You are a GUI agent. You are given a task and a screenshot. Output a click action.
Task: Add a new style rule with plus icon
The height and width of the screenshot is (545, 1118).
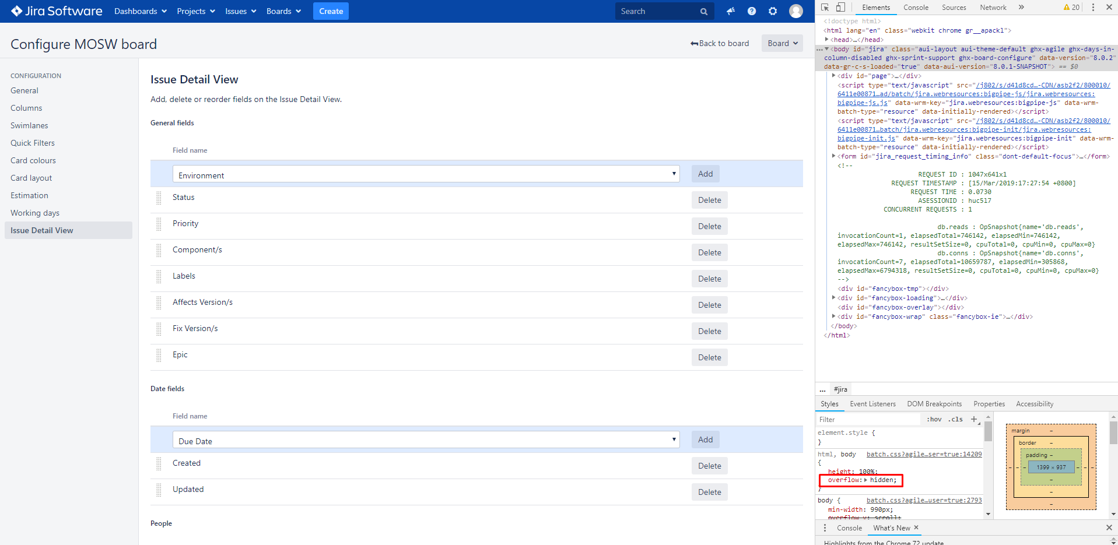973,419
